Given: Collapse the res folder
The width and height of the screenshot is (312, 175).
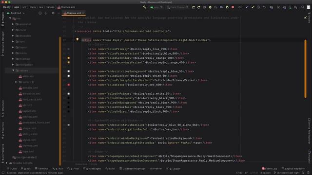Looking at the screenshot, I should [x=10, y=18].
